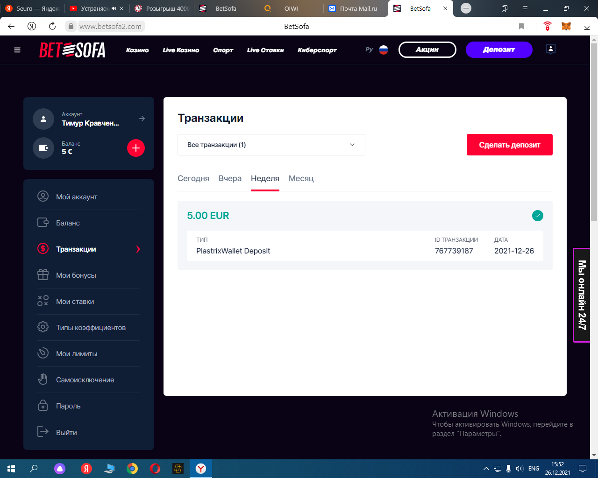Select the Неделя tab
The height and width of the screenshot is (478, 598).
coord(265,178)
